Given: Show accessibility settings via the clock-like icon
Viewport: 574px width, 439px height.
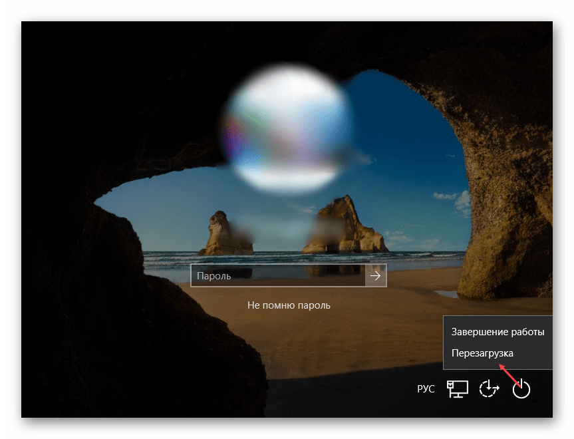Looking at the screenshot, I should coord(490,389).
